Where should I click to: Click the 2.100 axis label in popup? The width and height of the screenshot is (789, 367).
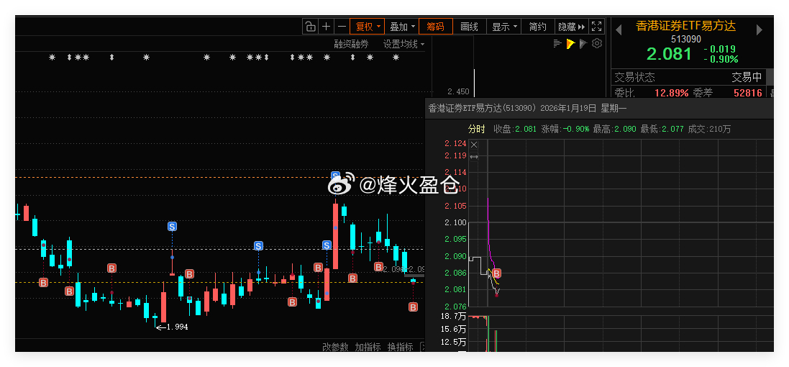[455, 222]
